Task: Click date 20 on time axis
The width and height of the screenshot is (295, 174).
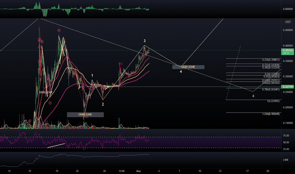Action: 268,171
